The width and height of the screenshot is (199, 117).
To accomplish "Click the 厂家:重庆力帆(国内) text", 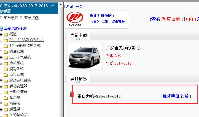I will (123, 48).
